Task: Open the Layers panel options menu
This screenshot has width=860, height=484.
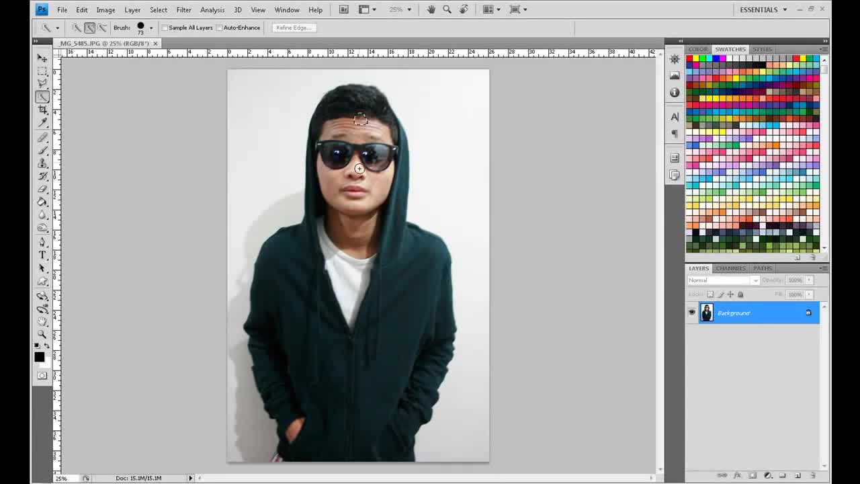Action: pyautogui.click(x=824, y=268)
